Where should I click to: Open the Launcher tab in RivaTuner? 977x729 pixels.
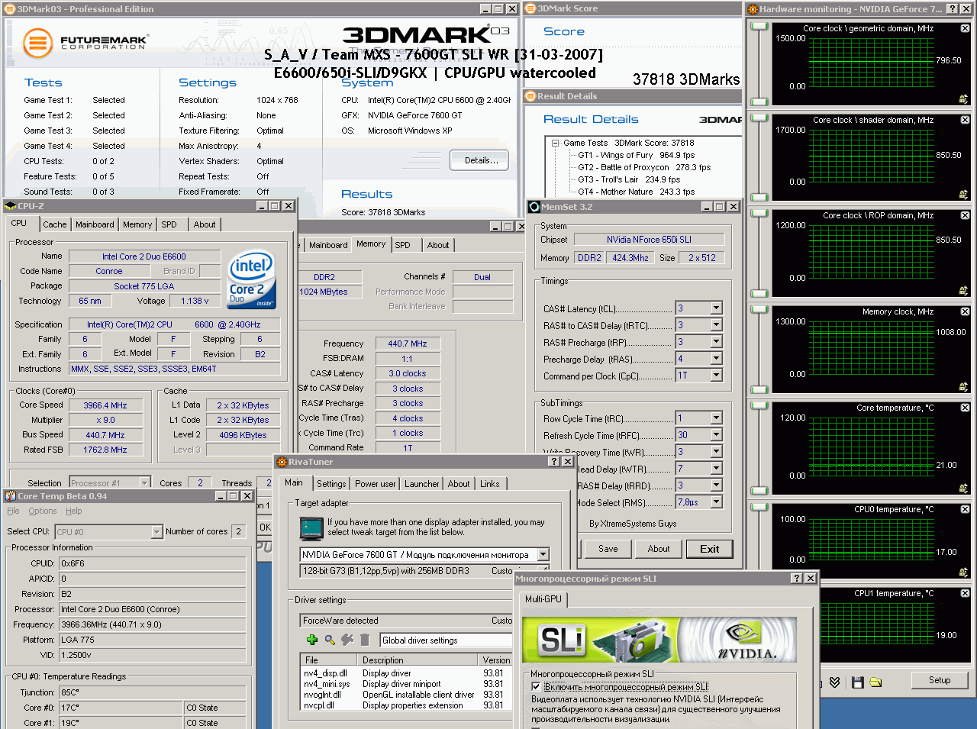(422, 484)
